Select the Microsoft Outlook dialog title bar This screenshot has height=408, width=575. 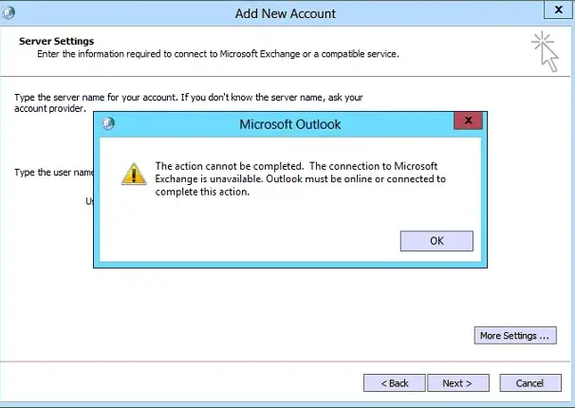(289, 124)
